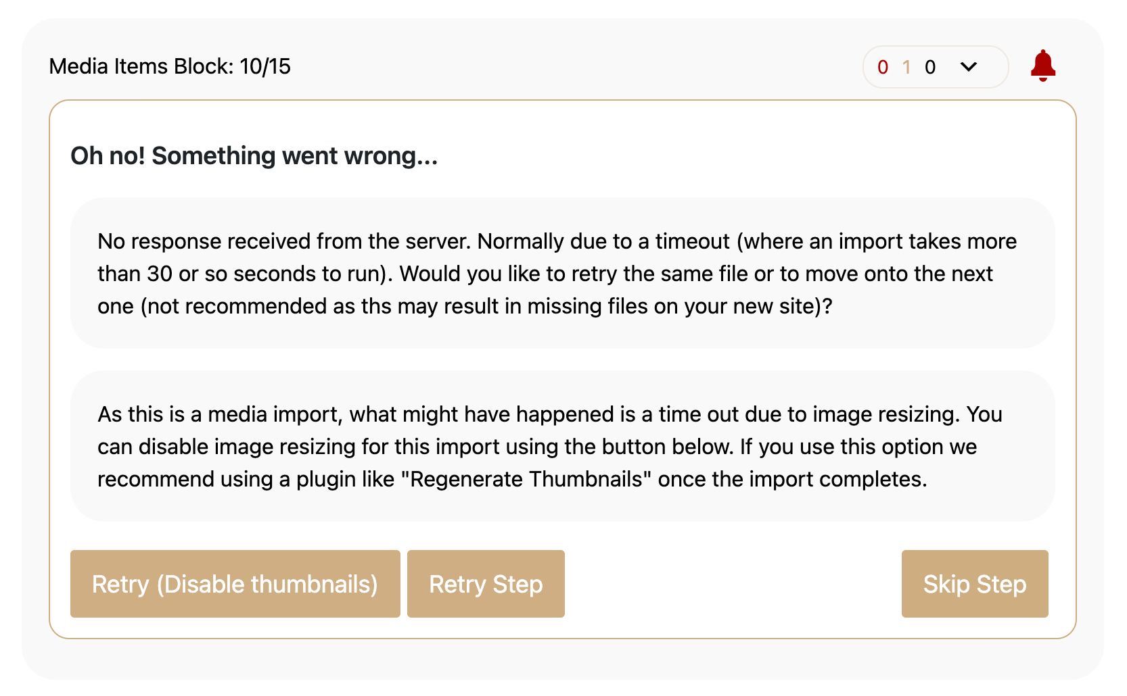Screen dimensions: 1127x696
Task: Click the alert bell in the top right corner
Action: (1043, 66)
